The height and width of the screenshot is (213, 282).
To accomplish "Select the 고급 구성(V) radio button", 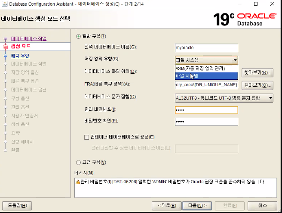I will point(78,163).
